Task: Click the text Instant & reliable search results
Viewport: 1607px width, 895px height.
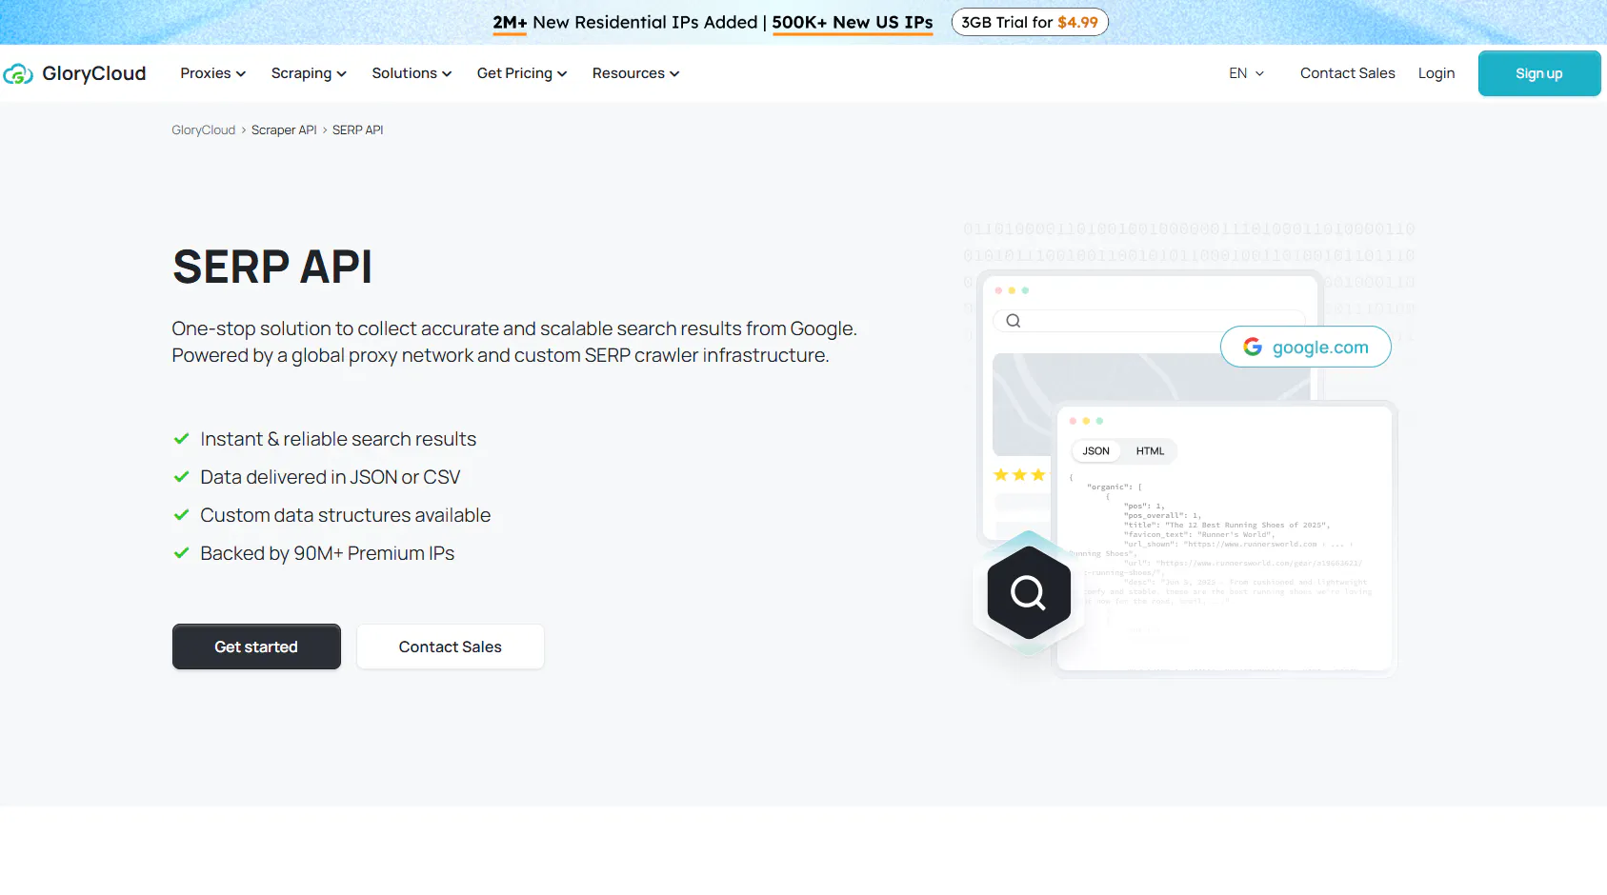Action: [338, 439]
